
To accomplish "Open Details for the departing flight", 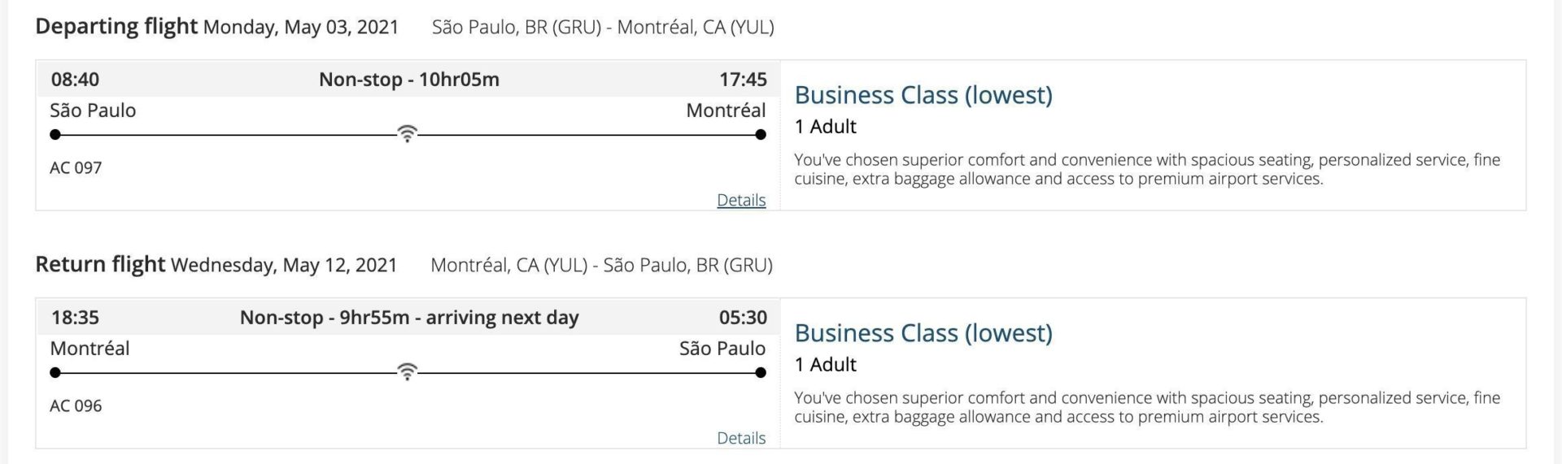I will [x=741, y=200].
